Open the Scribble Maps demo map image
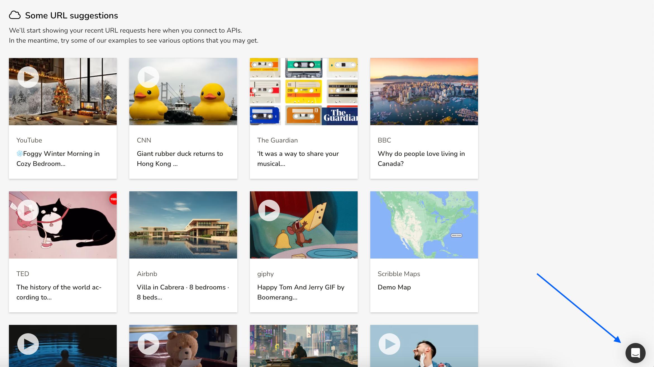654x367 pixels. pyautogui.click(x=424, y=225)
